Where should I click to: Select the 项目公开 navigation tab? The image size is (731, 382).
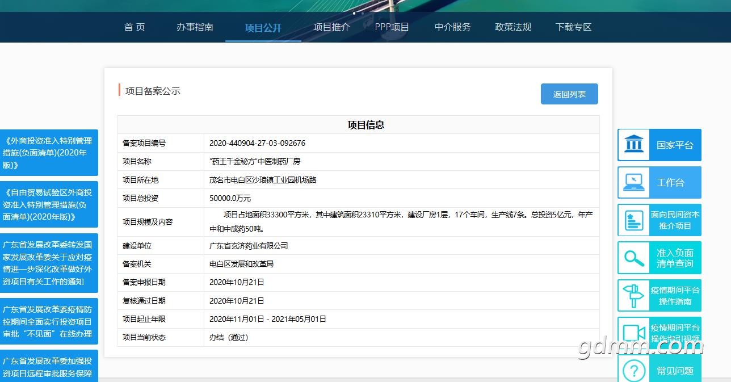pos(263,27)
